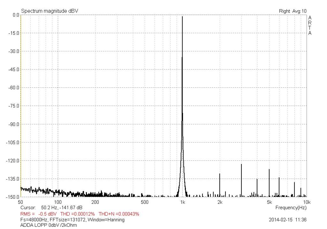This screenshot has height=229, width=327.
Task: Click the -15.0 y-axis label
Action: pyautogui.click(x=14, y=33)
